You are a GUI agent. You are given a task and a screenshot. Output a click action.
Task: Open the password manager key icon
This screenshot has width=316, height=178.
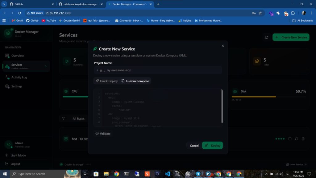coord(254,13)
